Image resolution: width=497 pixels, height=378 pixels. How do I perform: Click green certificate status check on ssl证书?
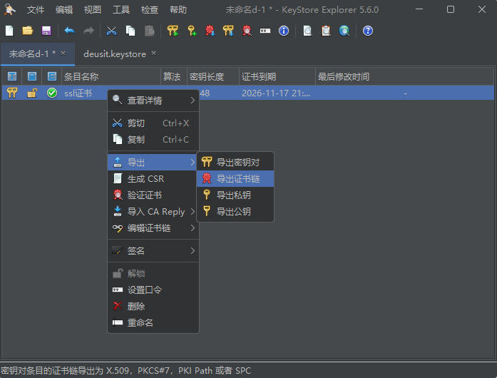tap(52, 93)
